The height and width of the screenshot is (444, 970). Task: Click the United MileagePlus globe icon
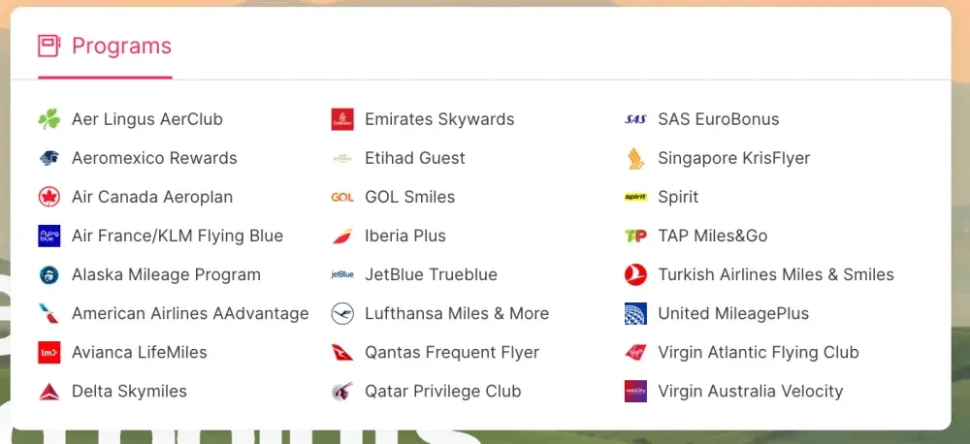coord(635,313)
